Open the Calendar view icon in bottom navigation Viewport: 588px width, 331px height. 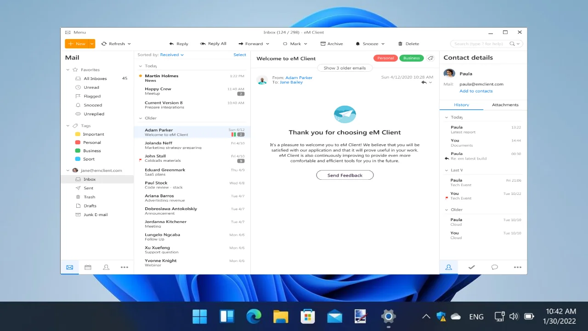click(88, 267)
